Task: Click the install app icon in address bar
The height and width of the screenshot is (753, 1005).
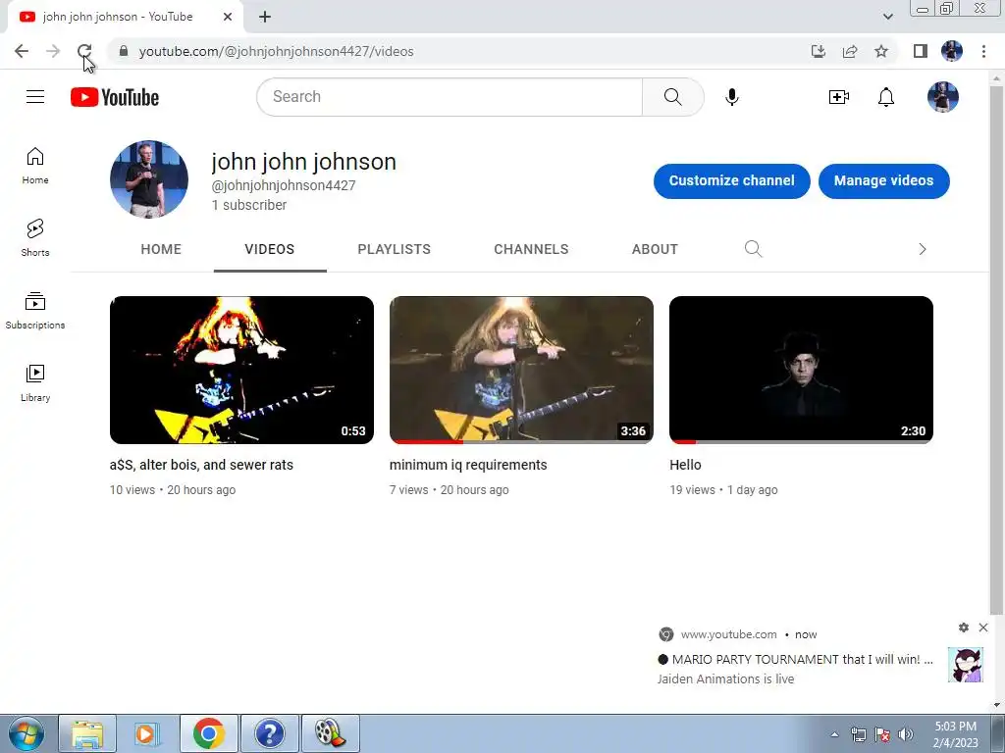Action: pyautogui.click(x=819, y=51)
